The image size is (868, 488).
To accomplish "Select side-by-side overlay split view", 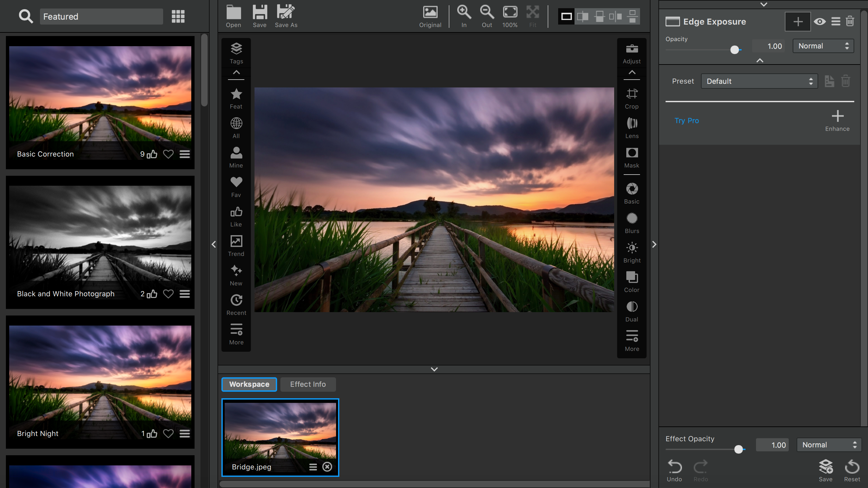I will 583,16.
